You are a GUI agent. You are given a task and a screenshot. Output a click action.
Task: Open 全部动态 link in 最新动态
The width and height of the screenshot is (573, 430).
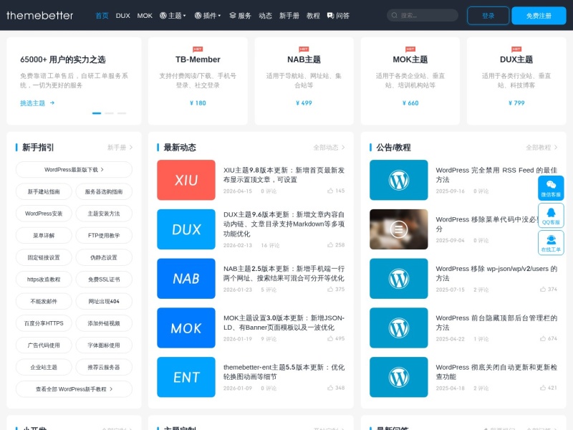tap(329, 148)
